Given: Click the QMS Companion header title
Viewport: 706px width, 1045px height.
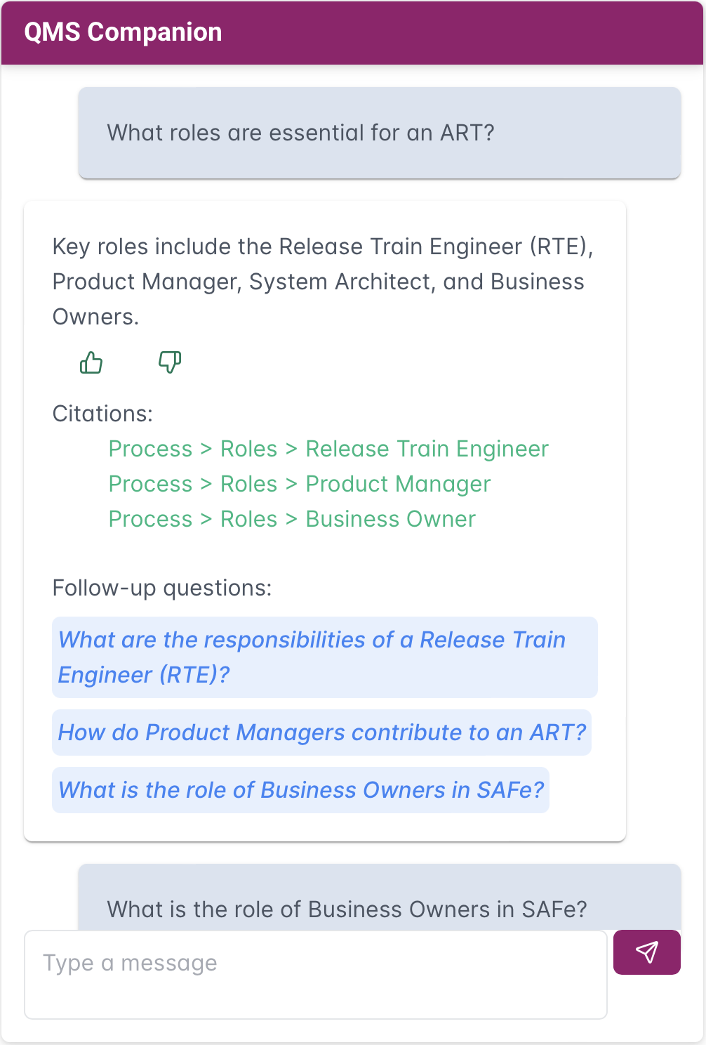Looking at the screenshot, I should point(123,32).
